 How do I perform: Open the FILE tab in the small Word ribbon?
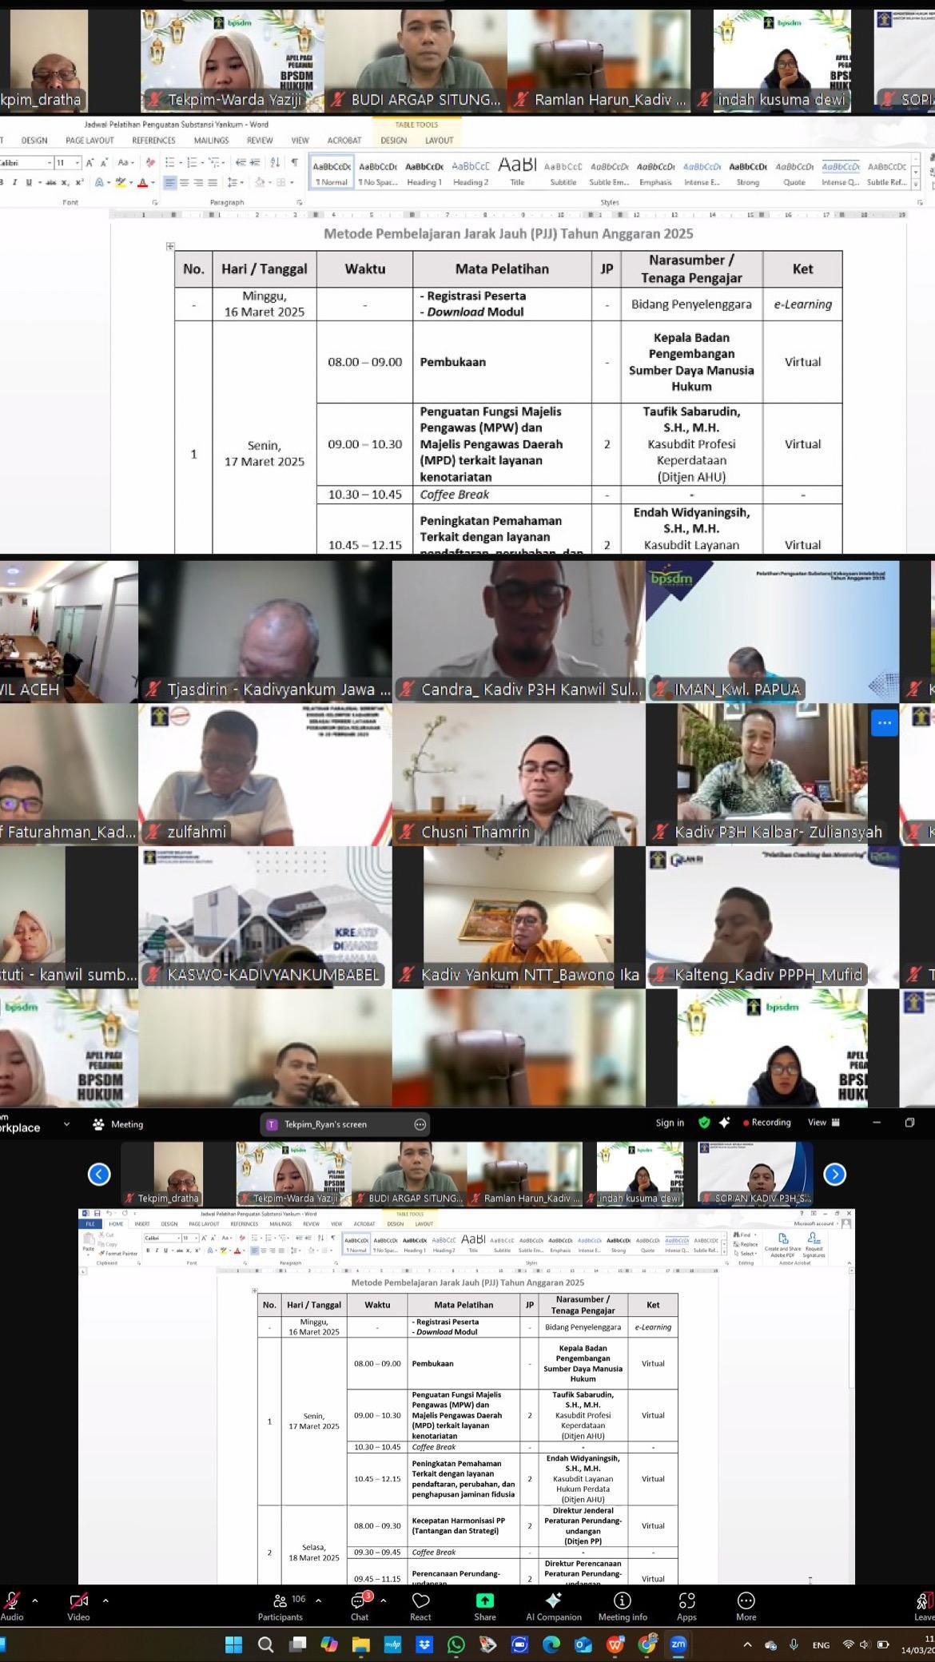[x=90, y=1223]
